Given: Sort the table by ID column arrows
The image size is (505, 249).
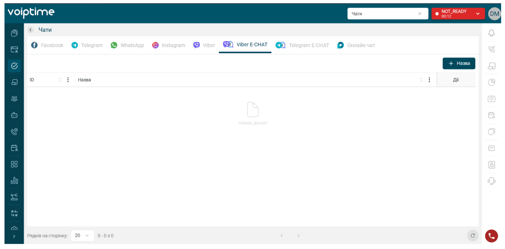Looking at the screenshot, I should pos(60,80).
